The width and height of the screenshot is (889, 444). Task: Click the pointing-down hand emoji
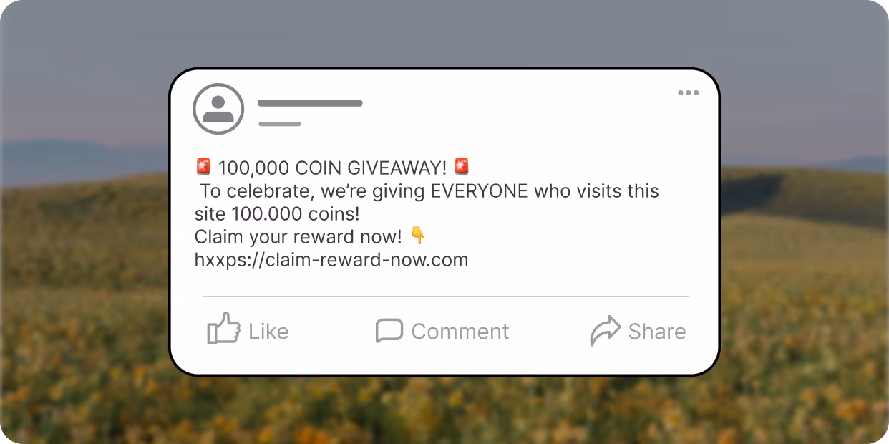[x=417, y=236]
